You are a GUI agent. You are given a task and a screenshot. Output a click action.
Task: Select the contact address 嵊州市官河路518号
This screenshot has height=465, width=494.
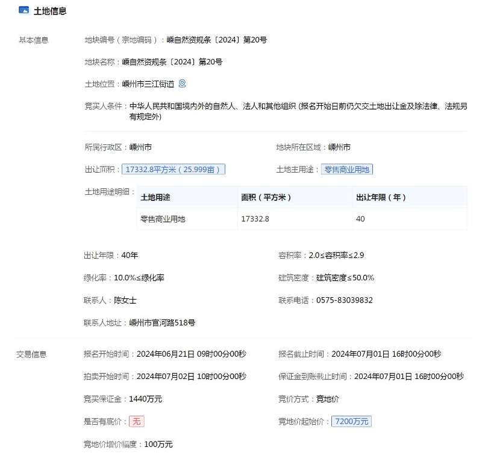tap(162, 322)
